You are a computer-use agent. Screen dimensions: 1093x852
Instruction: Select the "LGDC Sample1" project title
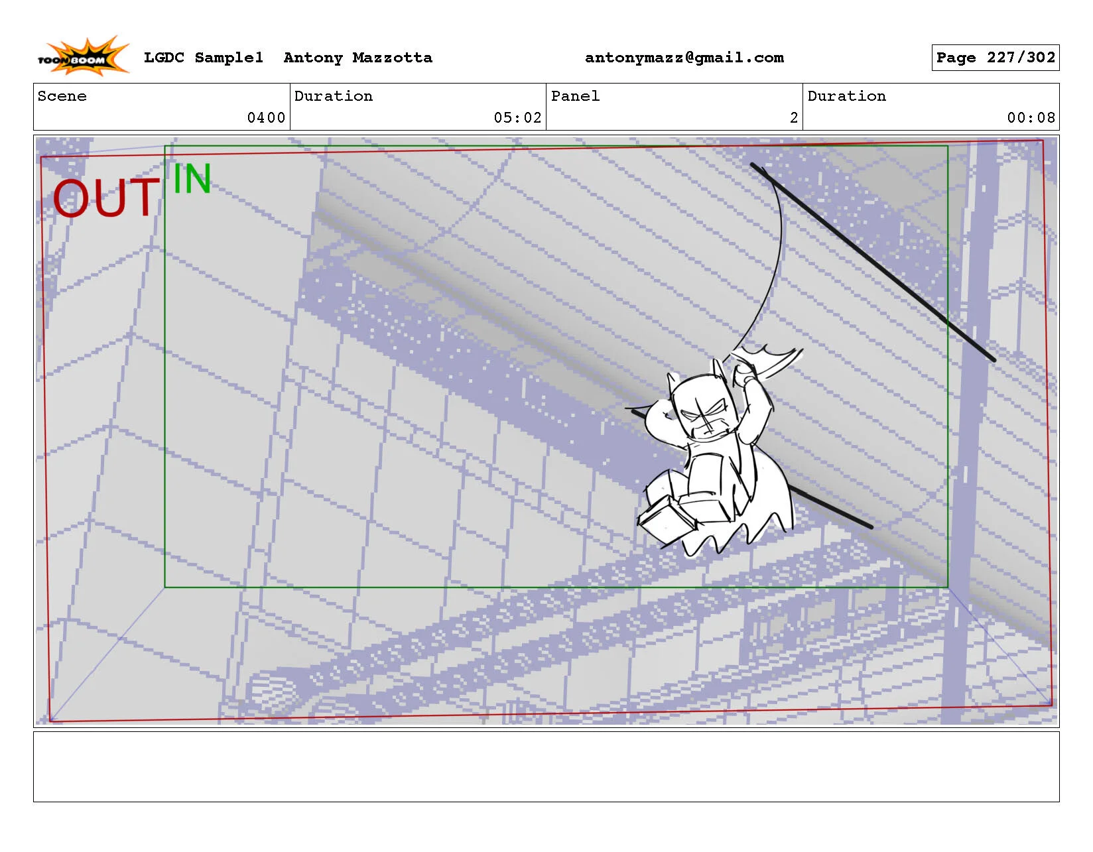203,58
